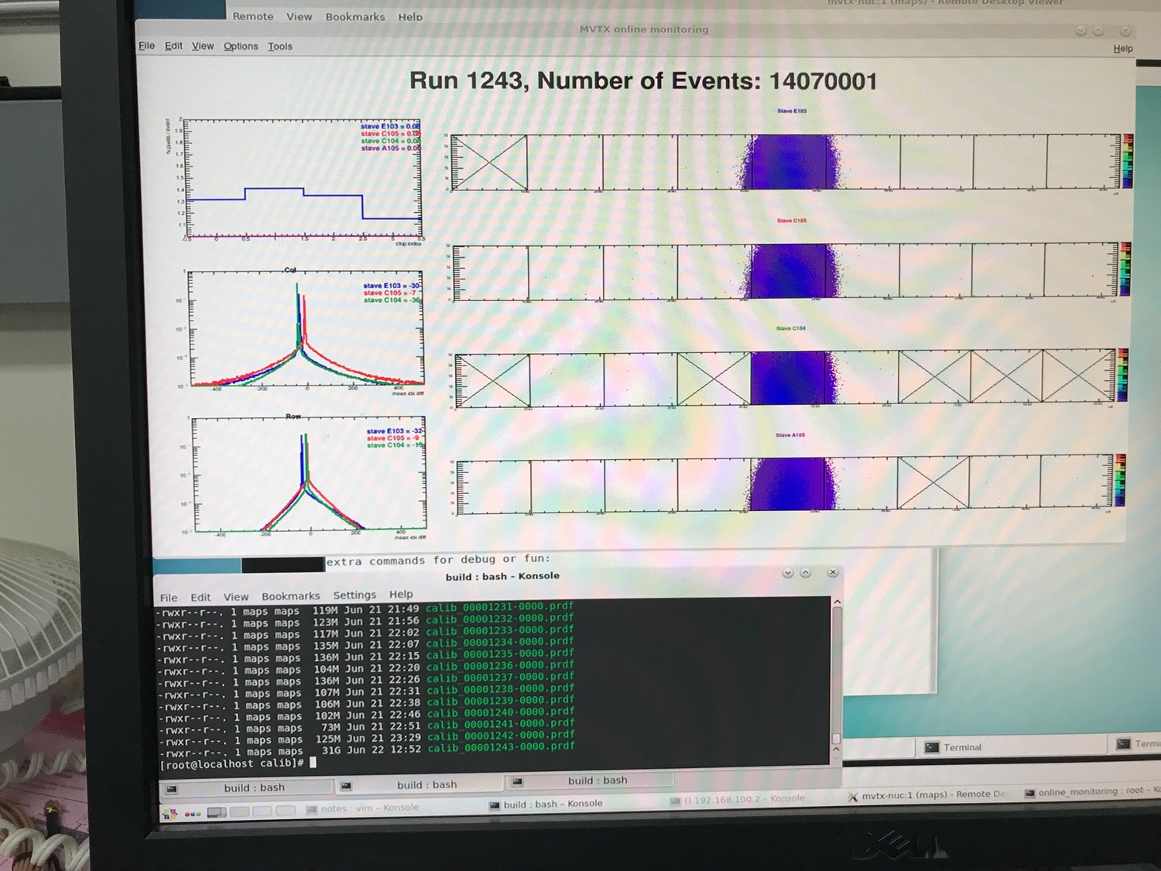
Task: Click the 31G file size in listing
Action: 331,749
